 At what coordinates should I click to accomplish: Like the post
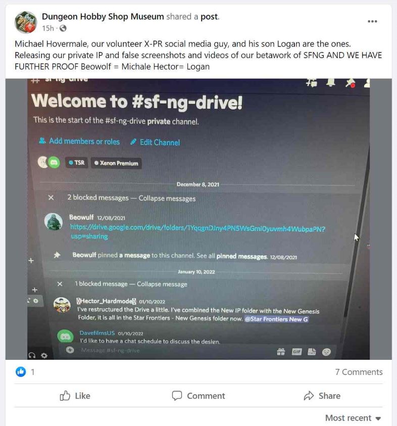coord(75,396)
